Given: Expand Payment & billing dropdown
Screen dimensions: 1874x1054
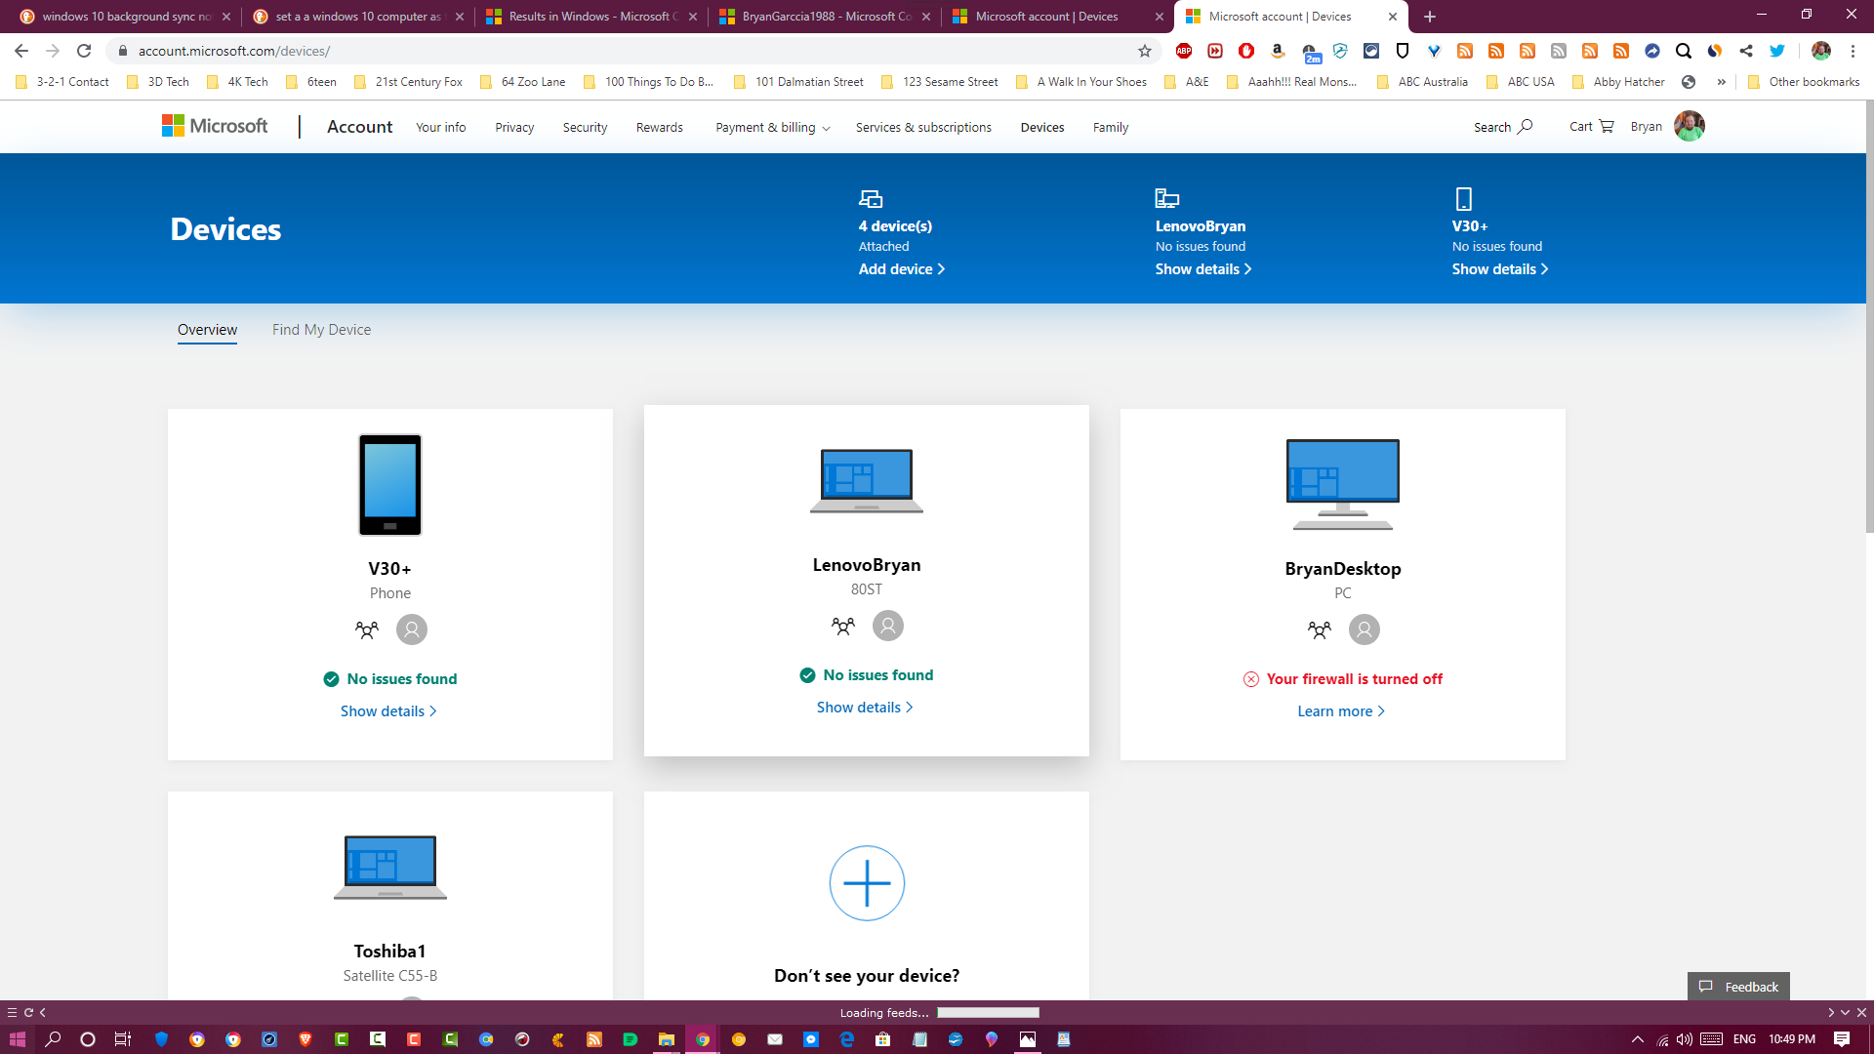Looking at the screenshot, I should [772, 128].
